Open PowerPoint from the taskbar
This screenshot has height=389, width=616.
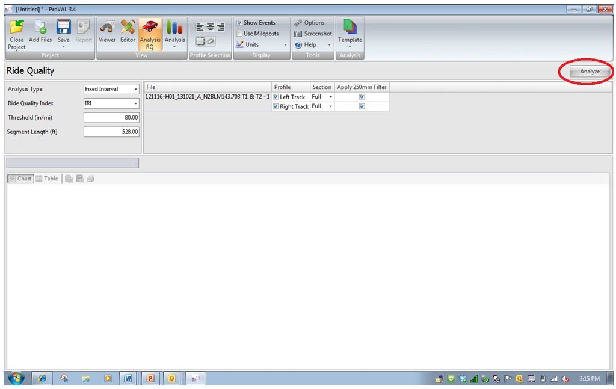(x=150, y=378)
